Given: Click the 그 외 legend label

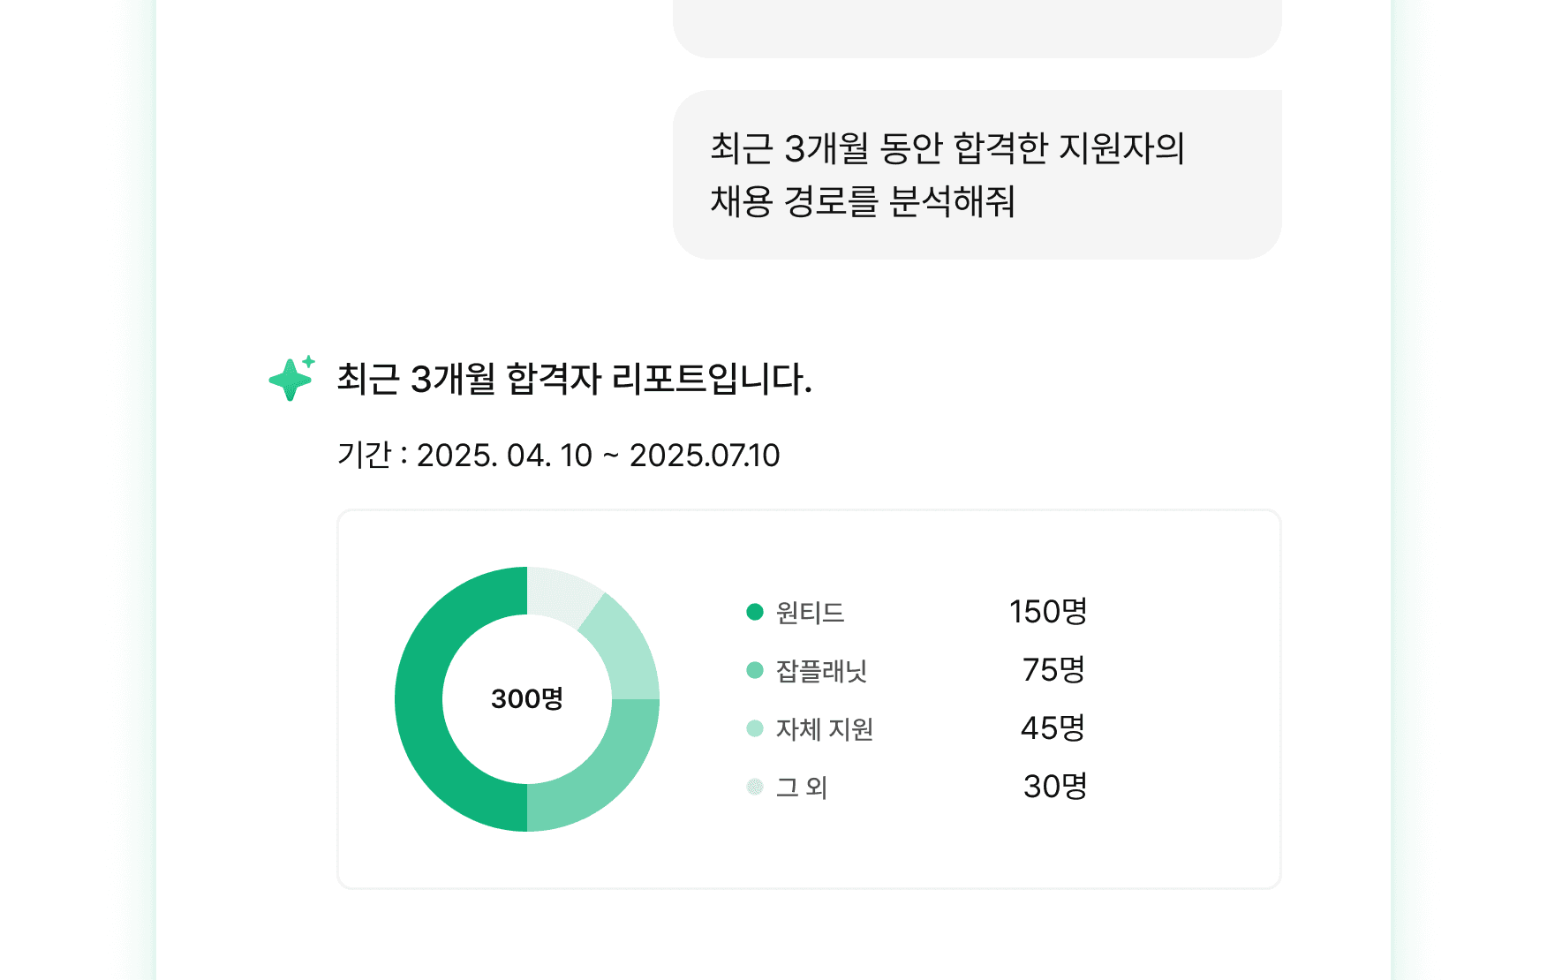Looking at the screenshot, I should (x=801, y=788).
